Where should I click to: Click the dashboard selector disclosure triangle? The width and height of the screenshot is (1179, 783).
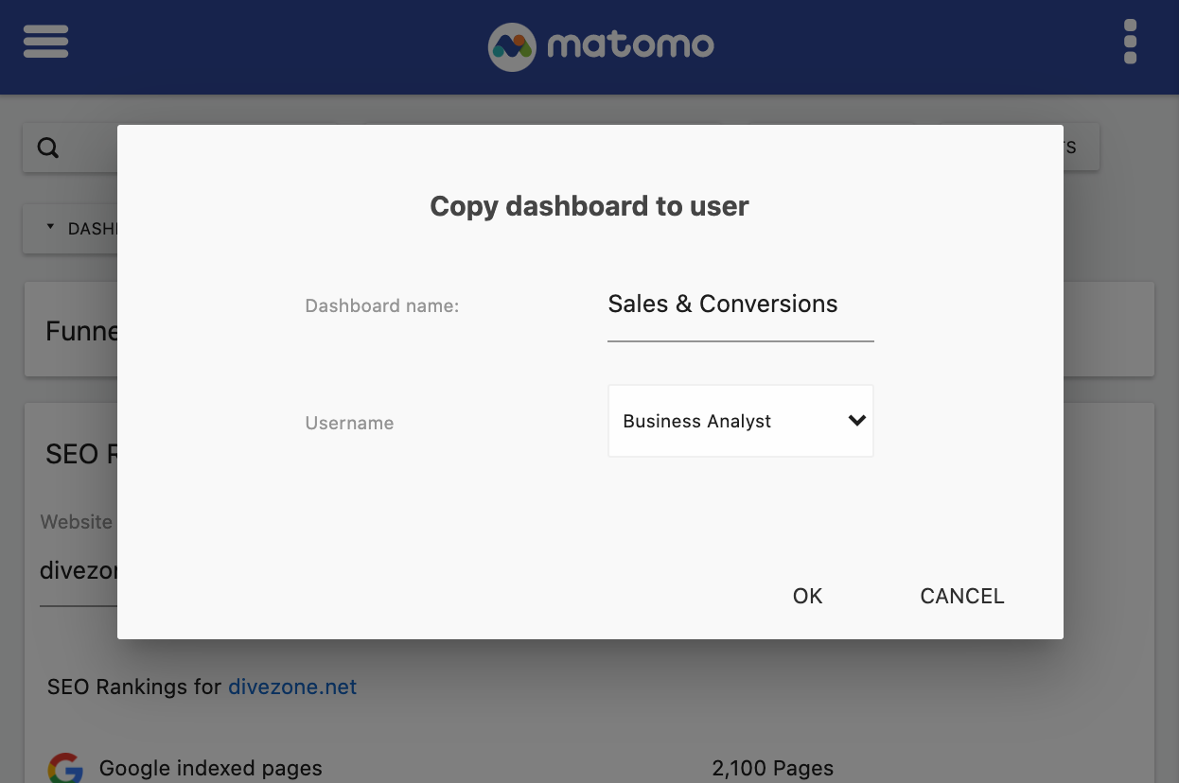49,227
